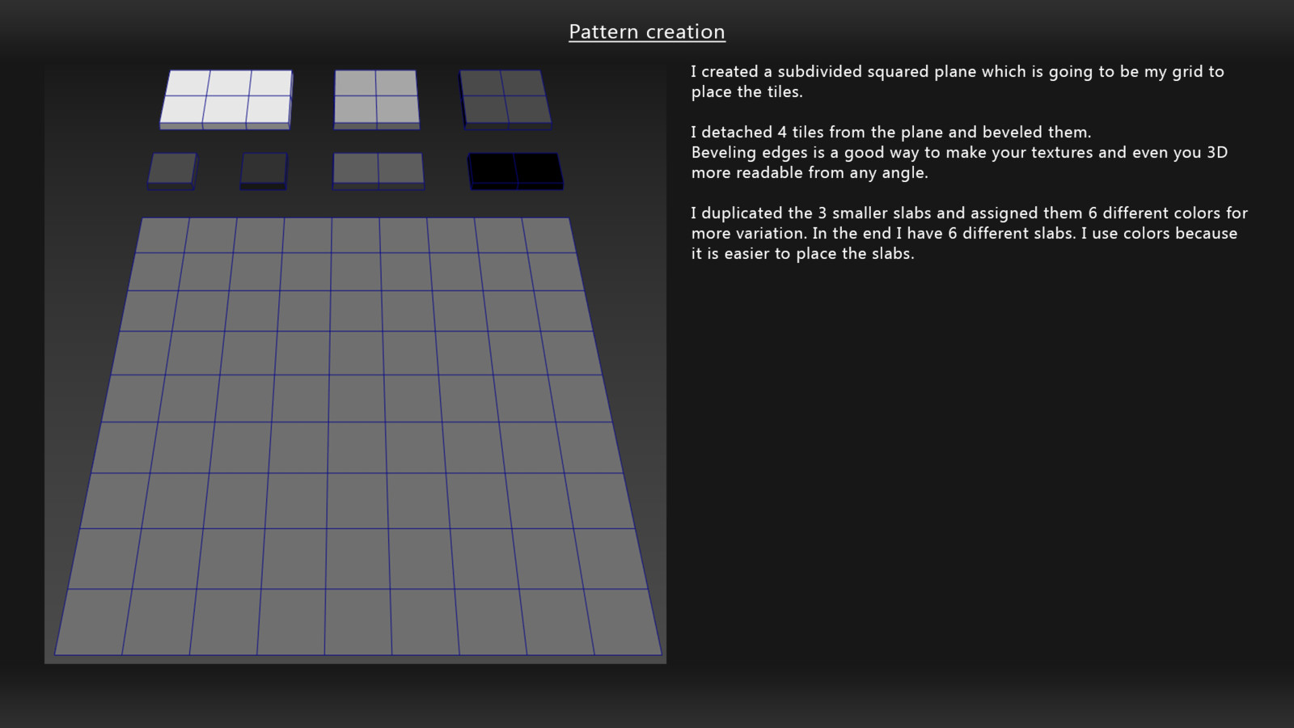The width and height of the screenshot is (1294, 728).
Task: Pick the second single dark tile
Action: point(264,171)
